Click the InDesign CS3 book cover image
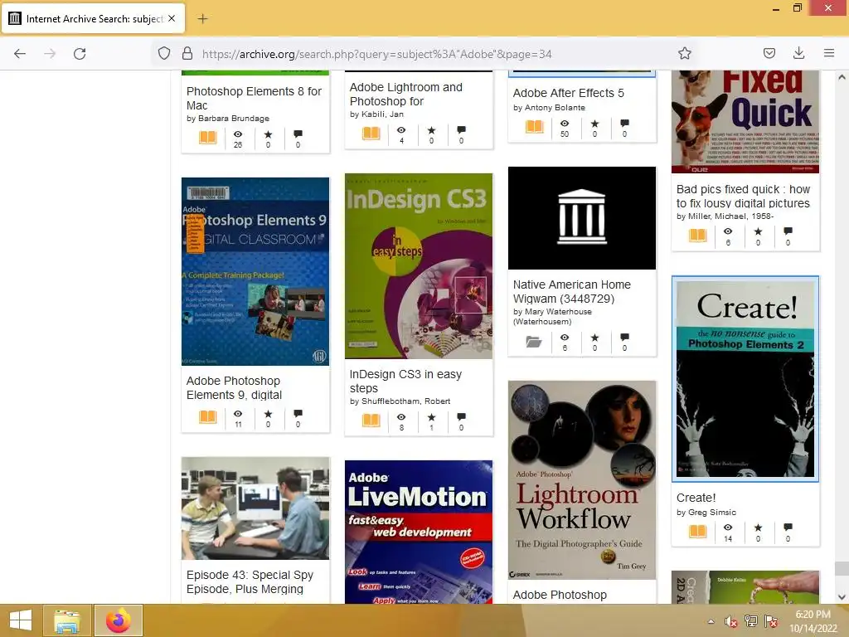Image resolution: width=849 pixels, height=637 pixels. click(419, 266)
